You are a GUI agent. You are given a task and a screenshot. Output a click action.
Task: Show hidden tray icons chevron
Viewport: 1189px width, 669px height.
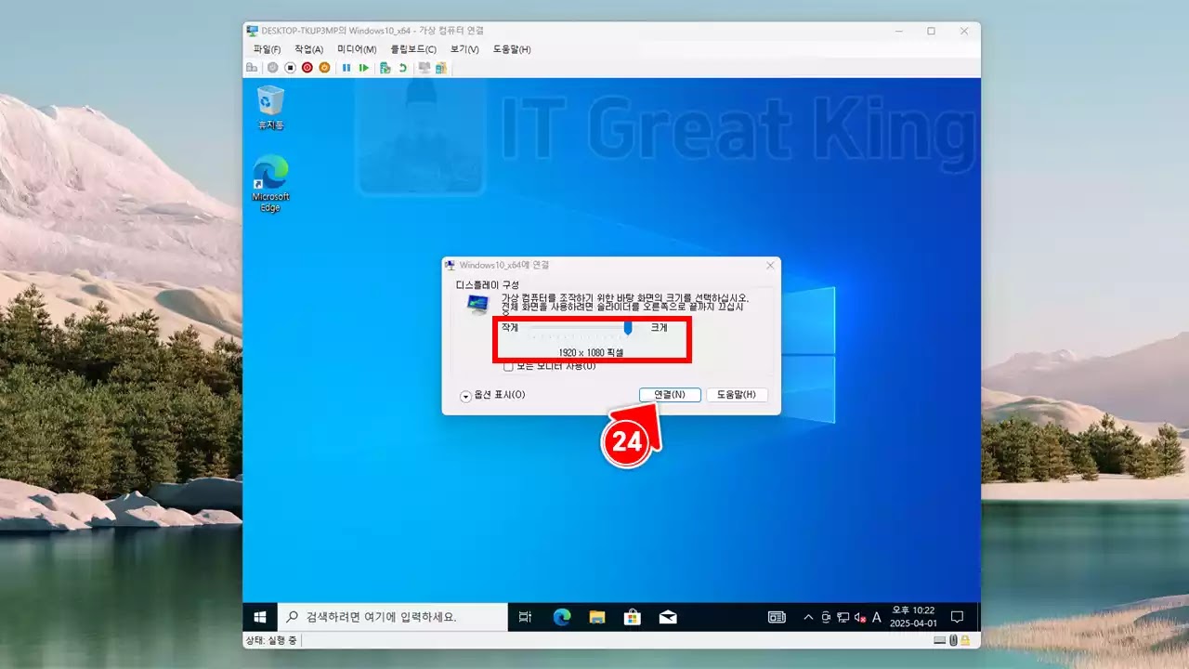(808, 617)
